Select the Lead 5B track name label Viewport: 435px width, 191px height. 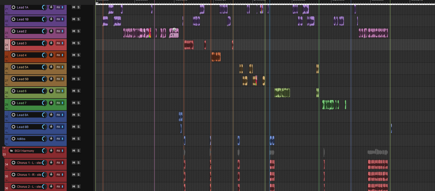(x=22, y=79)
